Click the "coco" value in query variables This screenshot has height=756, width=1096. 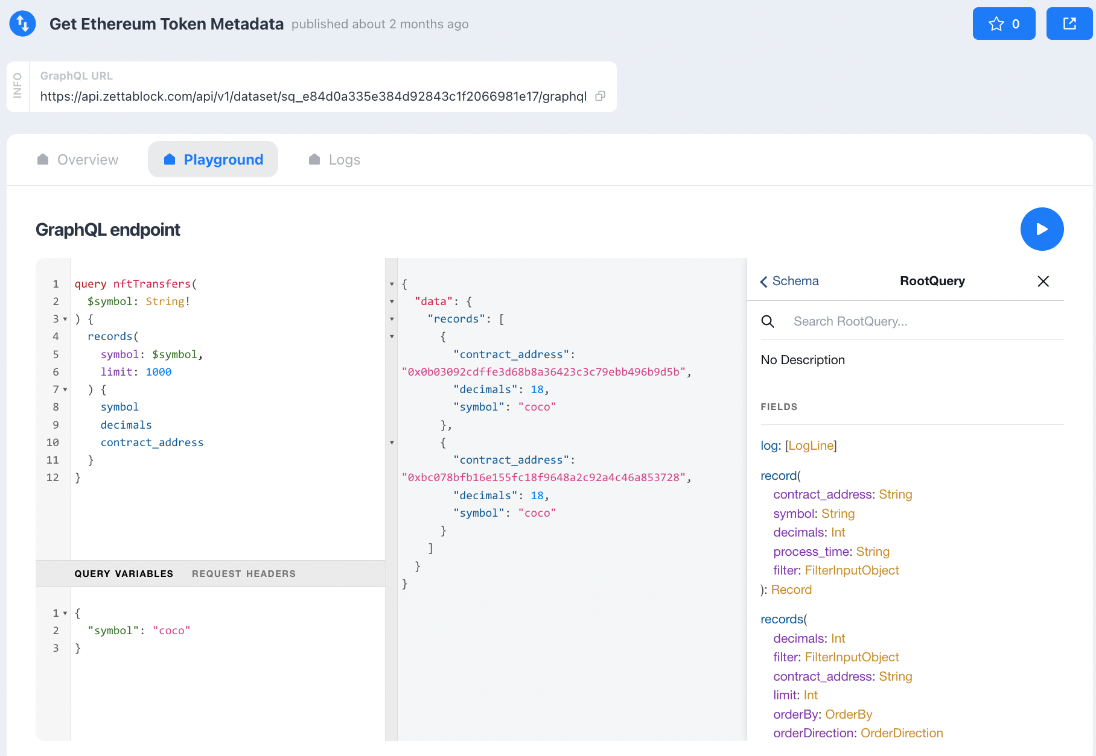[171, 631]
